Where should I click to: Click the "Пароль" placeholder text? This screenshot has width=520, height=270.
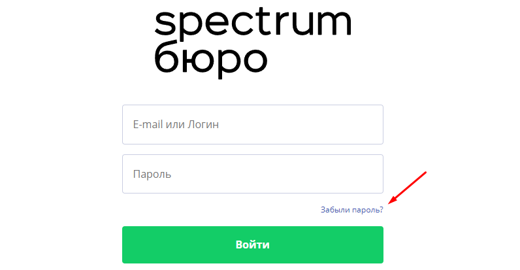point(152,175)
